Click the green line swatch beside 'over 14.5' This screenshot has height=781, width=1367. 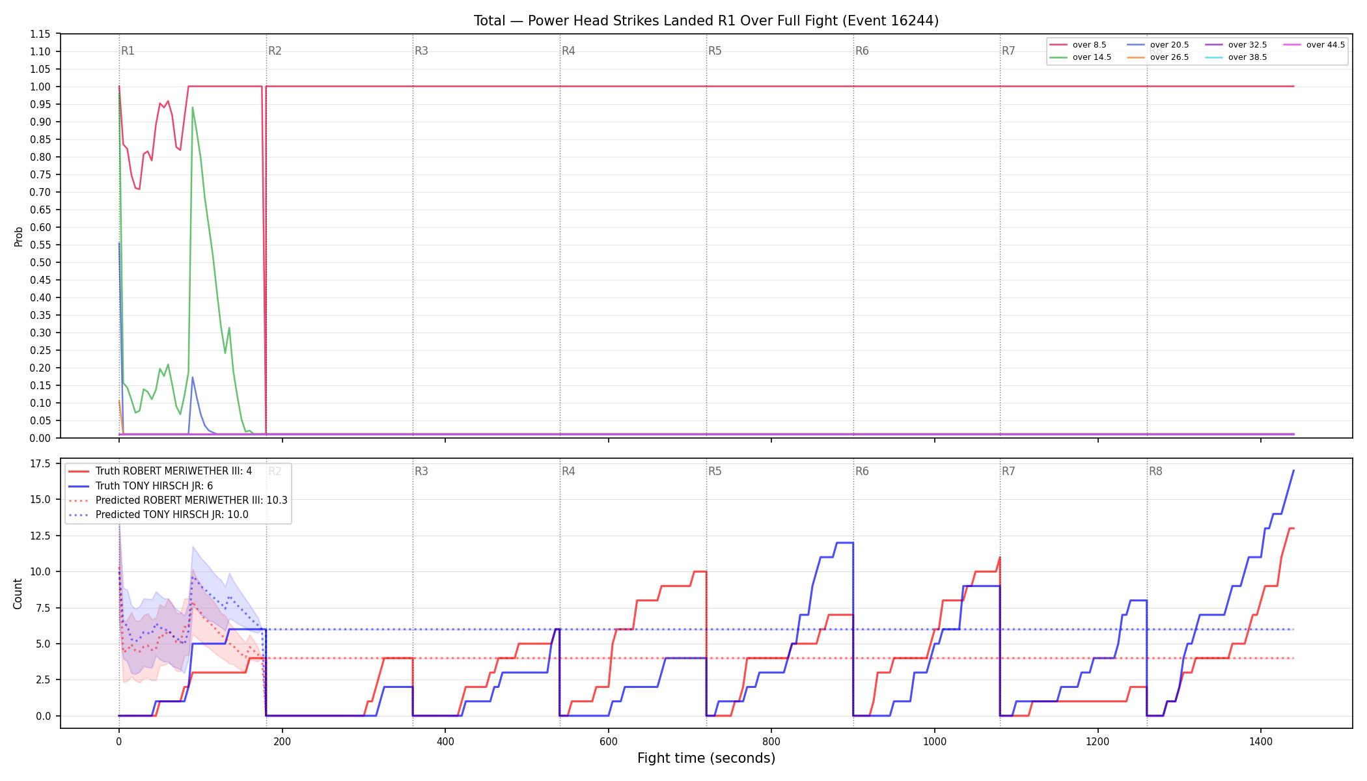click(1058, 57)
